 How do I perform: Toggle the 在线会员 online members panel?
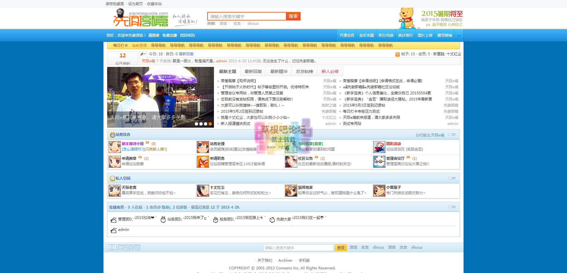pos(452,207)
